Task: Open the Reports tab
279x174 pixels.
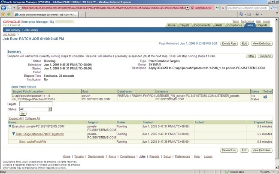Action: pos(262,25)
